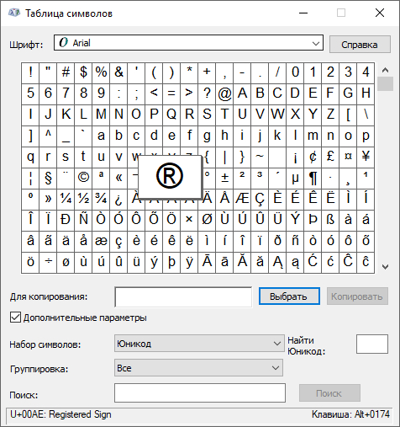
Task: Select the Ñ capital letter
Action: (x=83, y=221)
